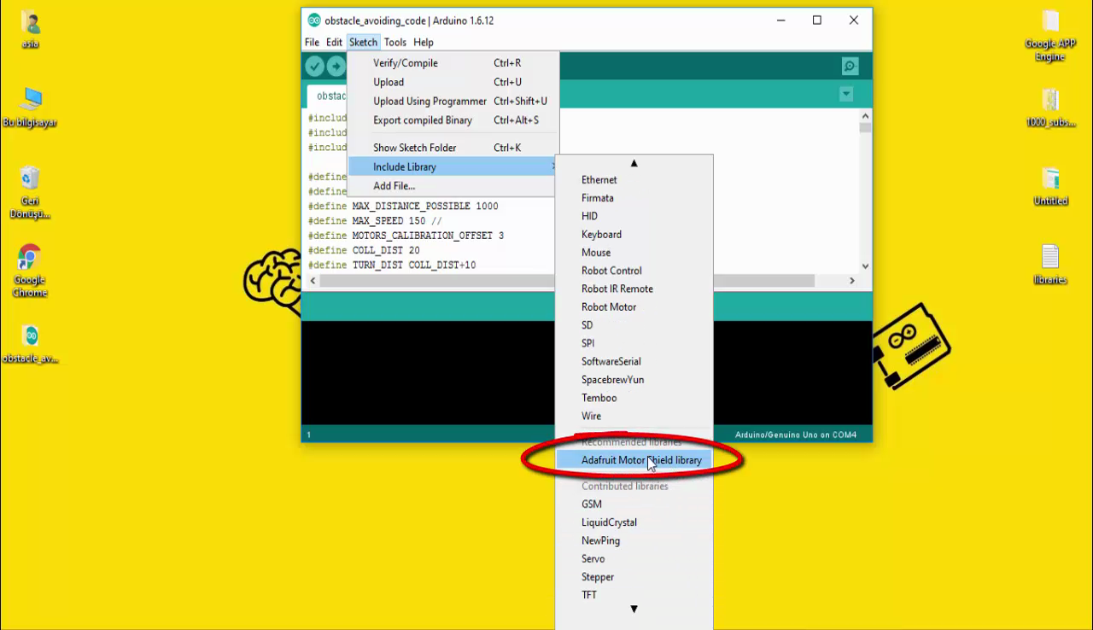Viewport: 1093px width, 630px height.
Task: Open the sketch tab options dropdown arrow
Action: (845, 94)
